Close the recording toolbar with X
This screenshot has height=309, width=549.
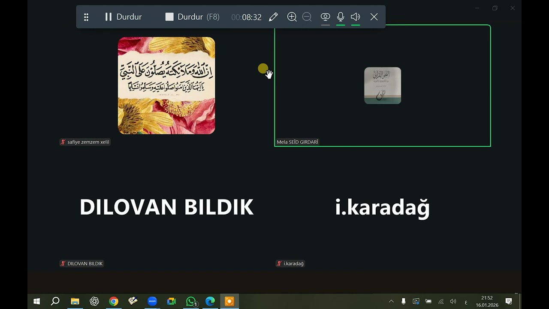374,17
